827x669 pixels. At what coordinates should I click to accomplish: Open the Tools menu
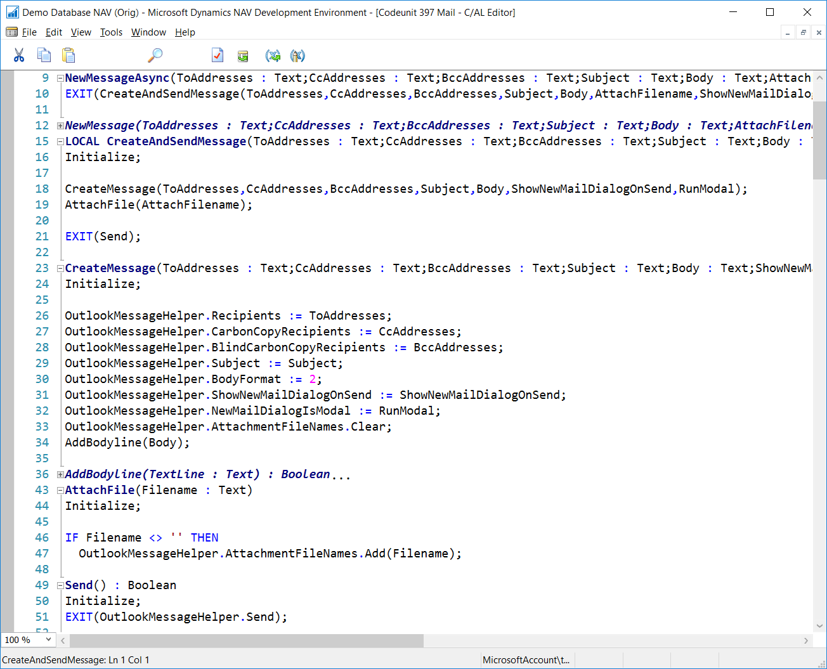(x=111, y=32)
